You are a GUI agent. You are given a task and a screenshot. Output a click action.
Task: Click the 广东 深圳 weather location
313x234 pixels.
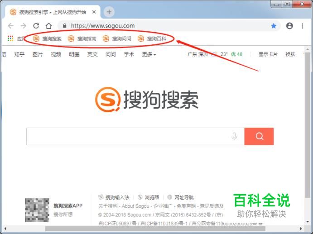tap(197, 54)
